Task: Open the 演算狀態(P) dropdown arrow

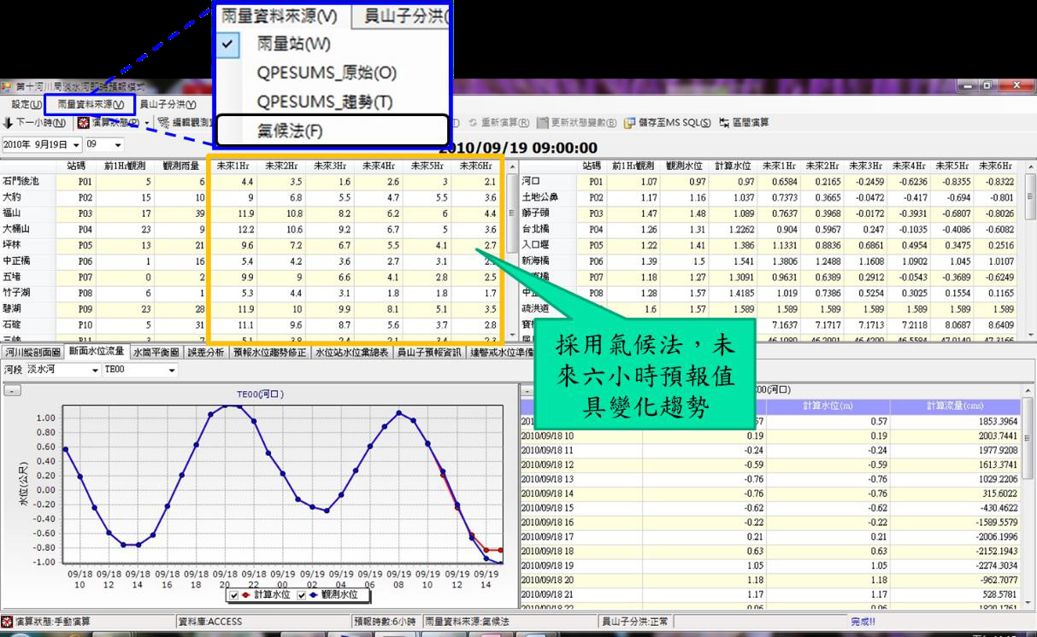Action: tap(146, 123)
